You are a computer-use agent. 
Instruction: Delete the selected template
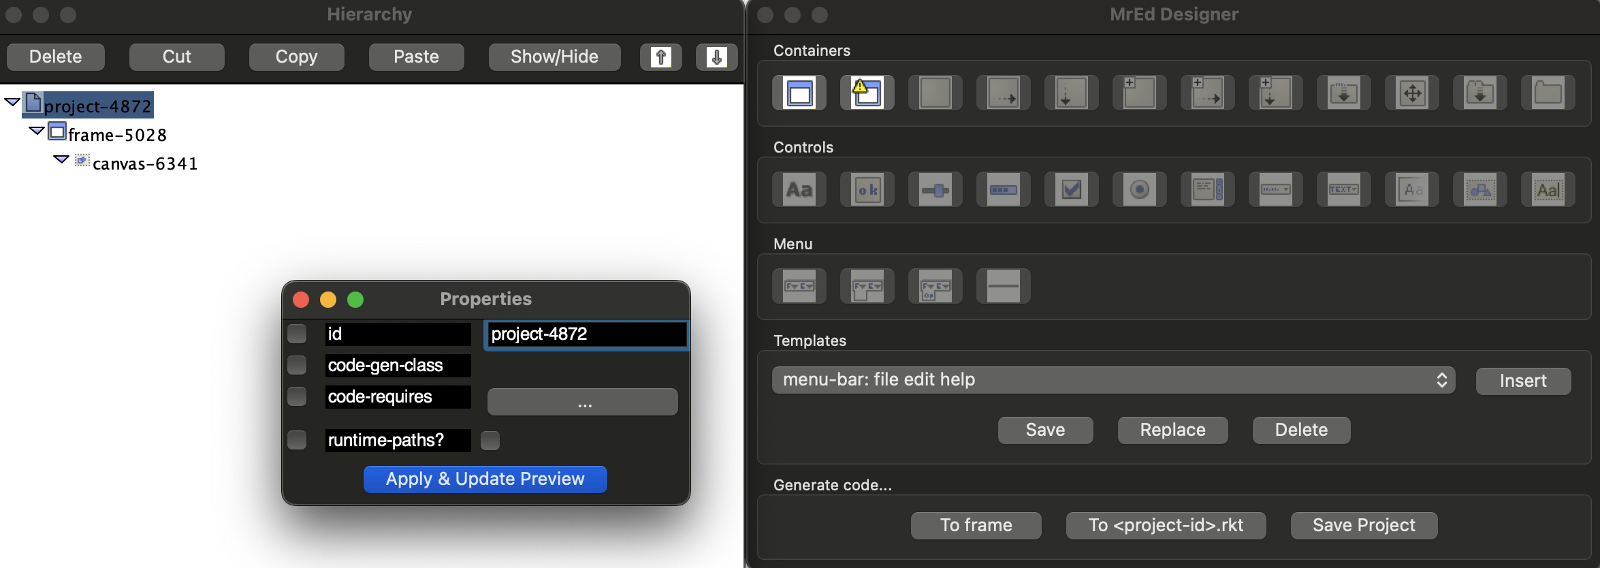[1302, 430]
